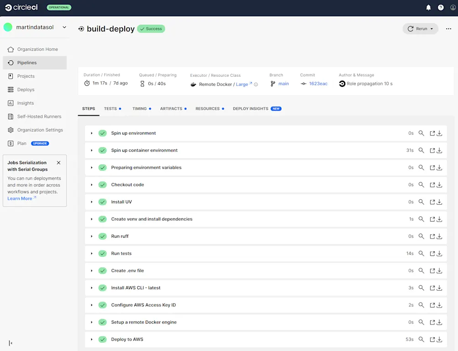The width and height of the screenshot is (458, 351).
Task: Click the CircleCI logo
Action: [x=21, y=7]
